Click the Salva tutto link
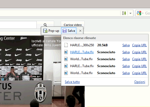The image size is (150, 107). [x=72, y=82]
